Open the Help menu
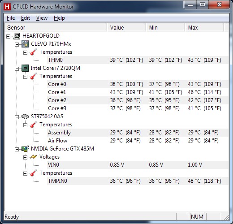 59,18
